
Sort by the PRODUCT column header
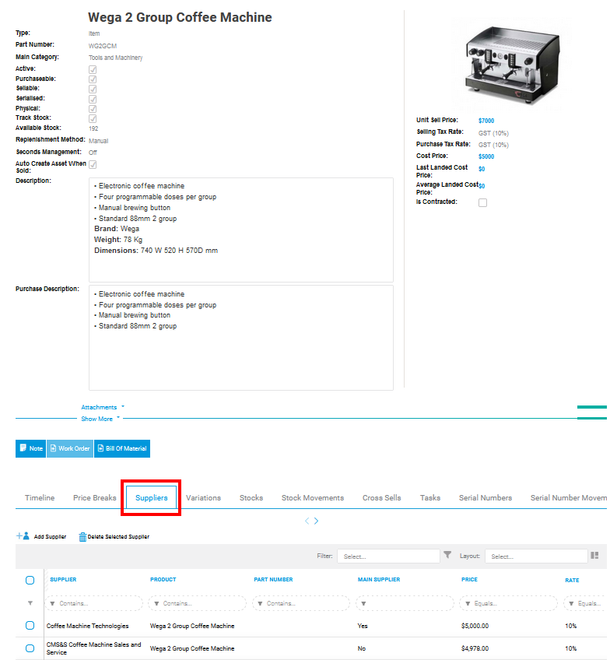163,580
